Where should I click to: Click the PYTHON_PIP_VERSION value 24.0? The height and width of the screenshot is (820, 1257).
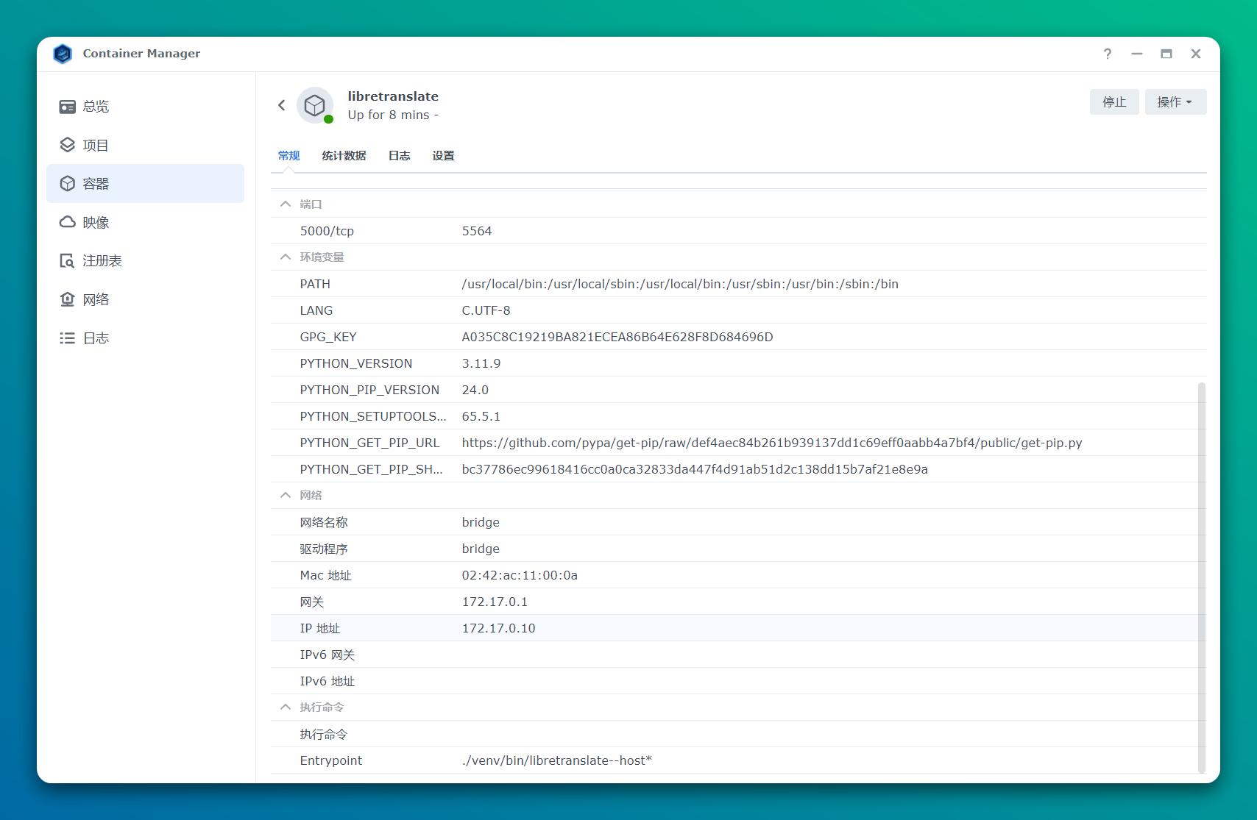475,390
